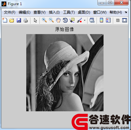Click the Hide Plot Tools icon

coord(118,21)
